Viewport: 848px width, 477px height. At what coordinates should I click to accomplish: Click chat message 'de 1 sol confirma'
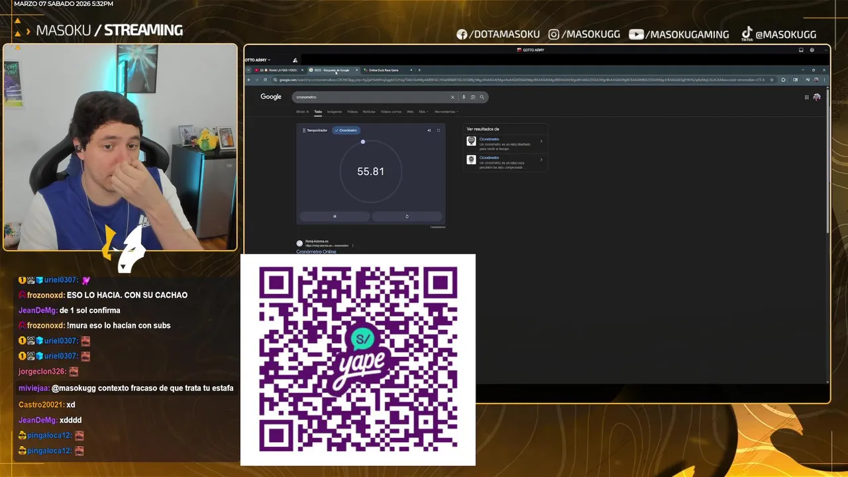pos(90,310)
